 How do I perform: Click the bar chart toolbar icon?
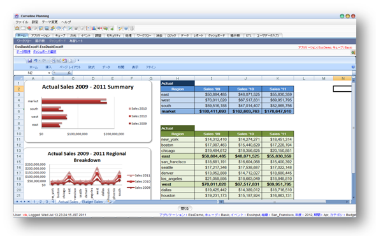pos(94,28)
